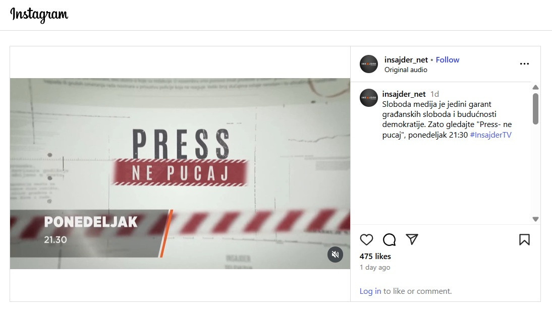Image resolution: width=552 pixels, height=315 pixels.
Task: Open the #InsajderTV hashtag
Action: tap(490, 135)
